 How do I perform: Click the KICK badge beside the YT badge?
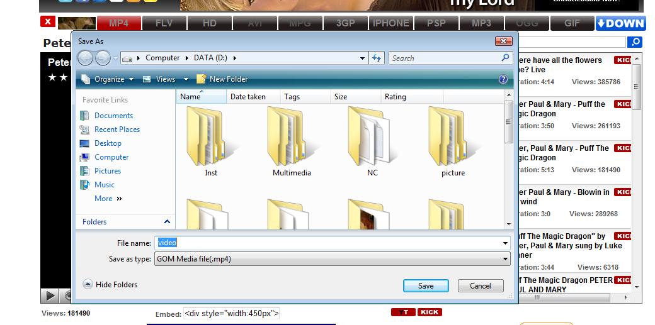(429, 312)
